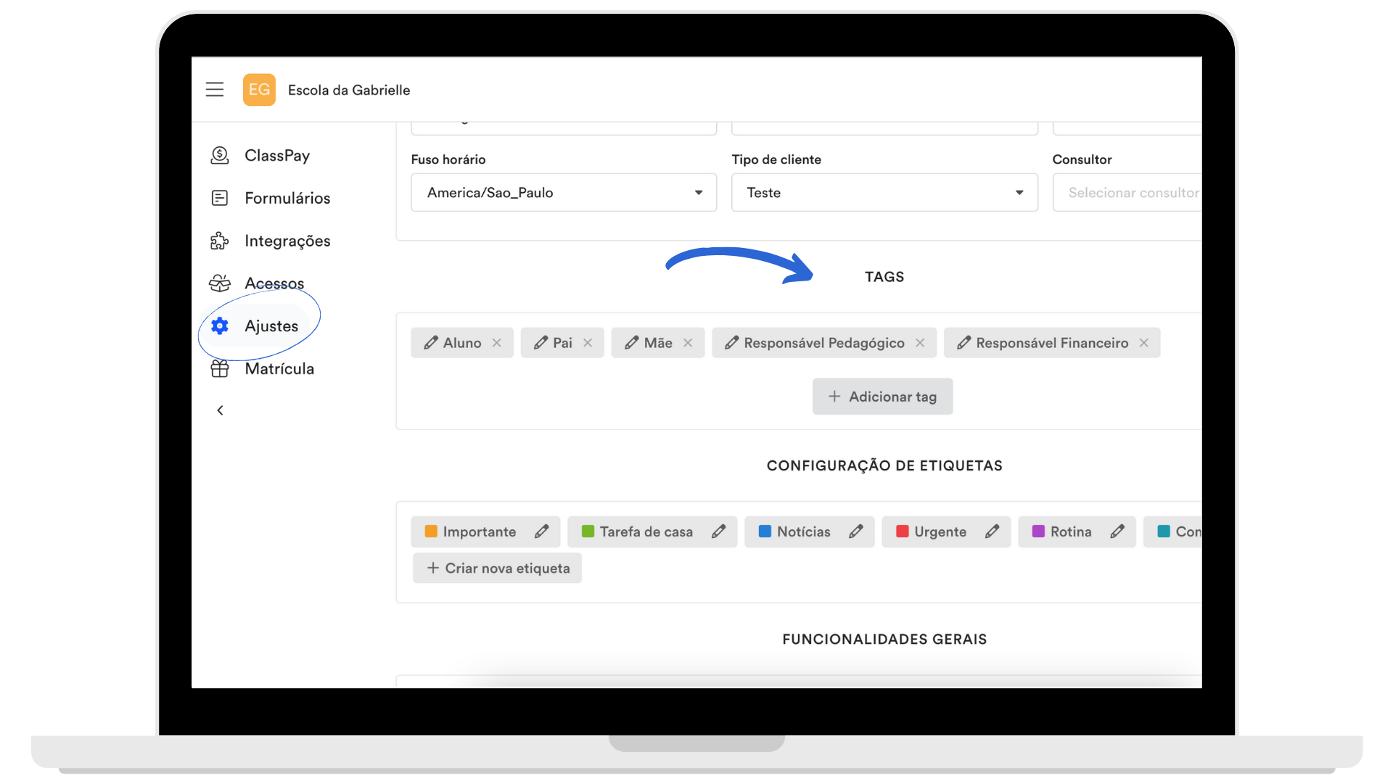This screenshot has width=1393, height=783.
Task: Edit the Importante label pencil icon
Action: pos(542,531)
